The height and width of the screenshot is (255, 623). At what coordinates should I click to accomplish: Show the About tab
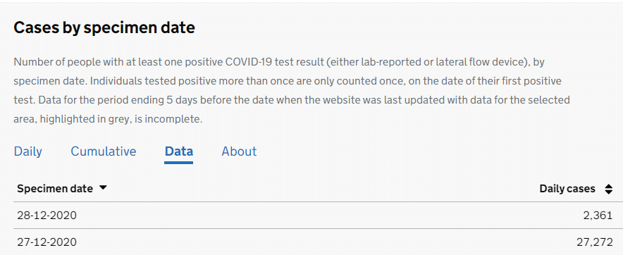click(x=239, y=151)
